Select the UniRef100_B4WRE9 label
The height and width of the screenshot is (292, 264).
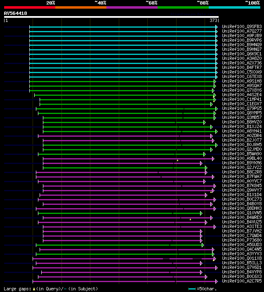[242, 217]
